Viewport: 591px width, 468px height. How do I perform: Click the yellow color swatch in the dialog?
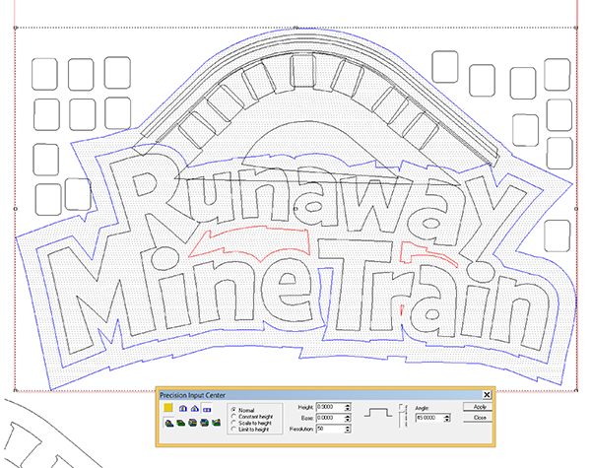coord(168,408)
